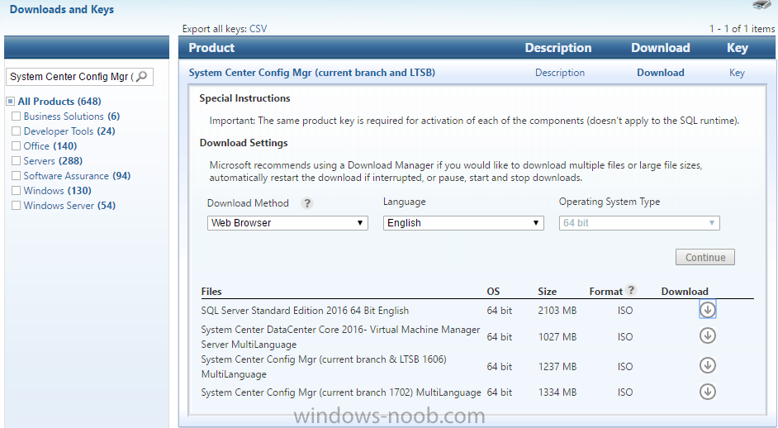Viewport: 778px width, 428px height.
Task: Select '1334 MB' size text
Action: pyautogui.click(x=557, y=392)
